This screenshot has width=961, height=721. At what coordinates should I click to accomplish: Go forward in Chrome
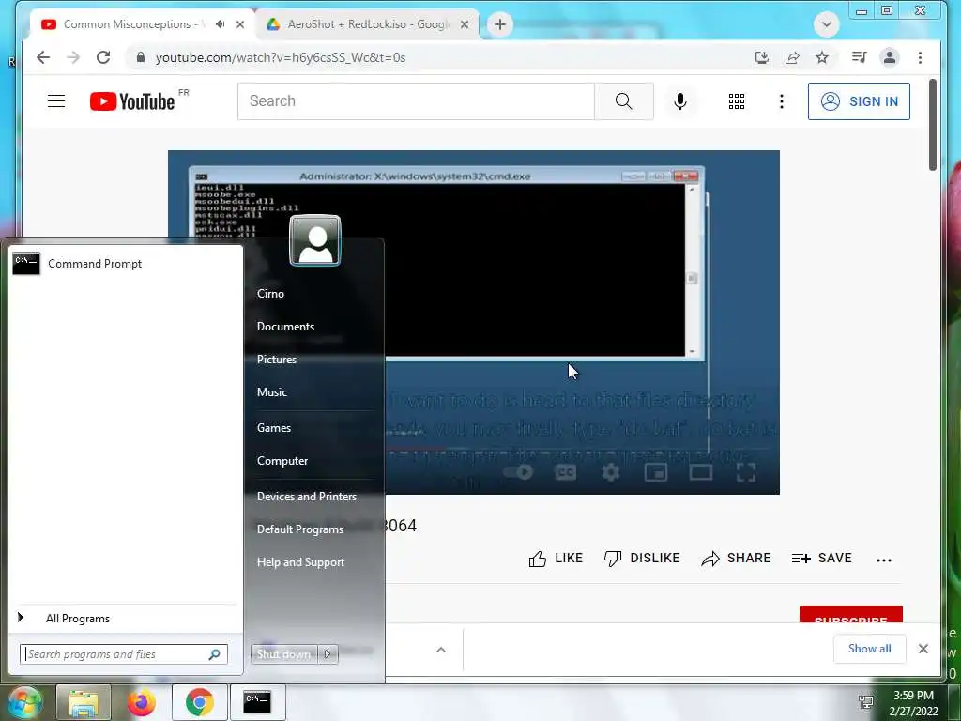coord(73,57)
